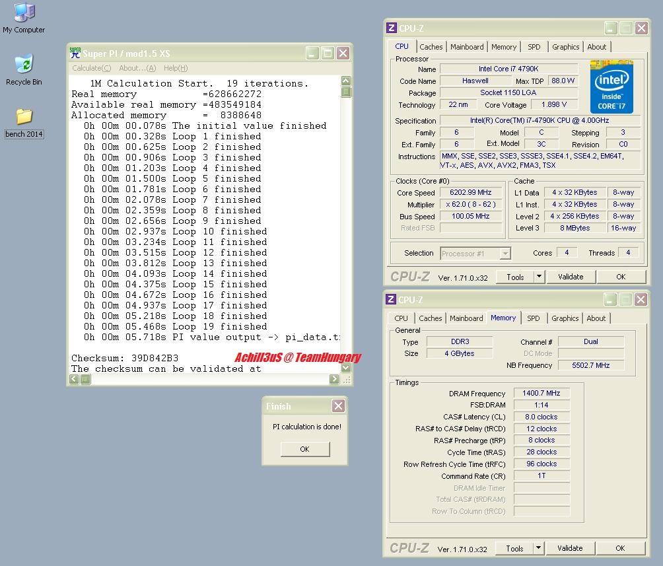Expand Tools dropdown arrow in lower CPU-Z
This screenshot has width=663, height=566.
pyautogui.click(x=538, y=548)
